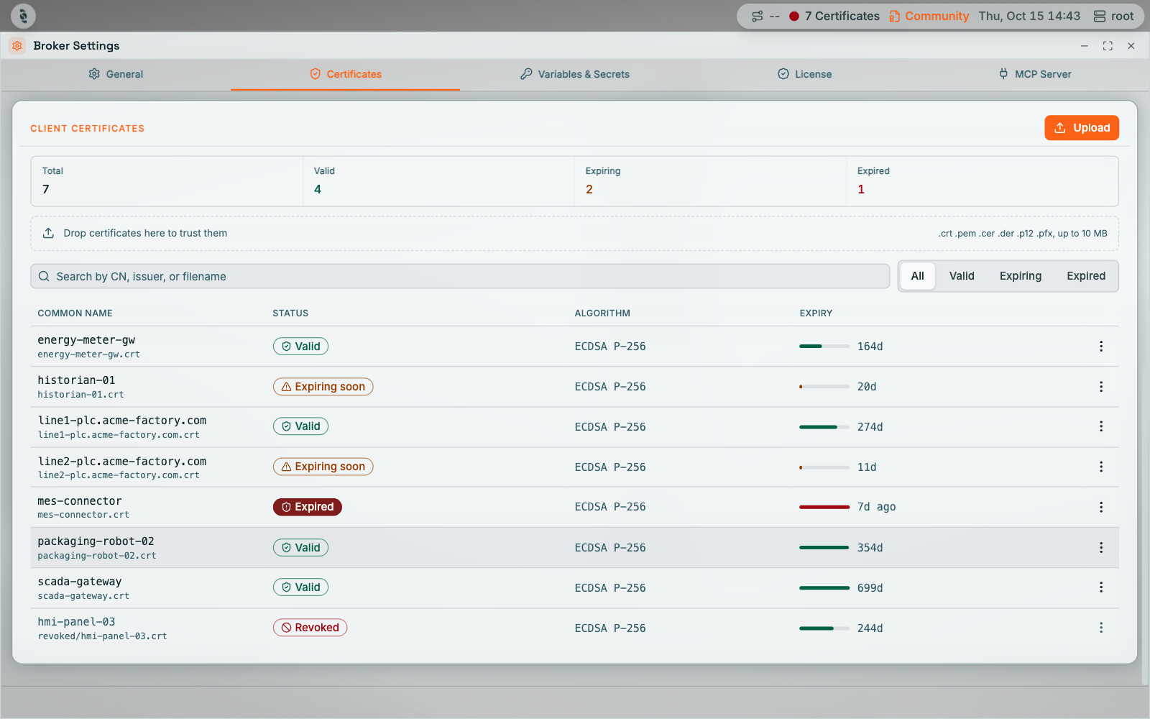Open actions menu for hmi-panel-03 certificate
Screen dimensions: 1150x719
pyautogui.click(x=1100, y=628)
